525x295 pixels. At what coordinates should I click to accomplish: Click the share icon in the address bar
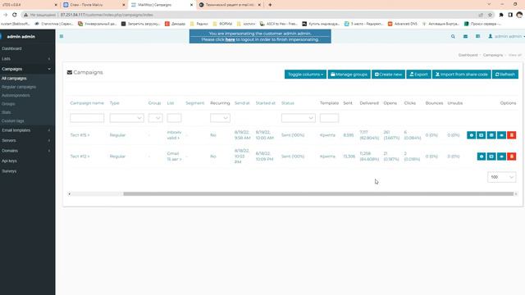pos(481,15)
